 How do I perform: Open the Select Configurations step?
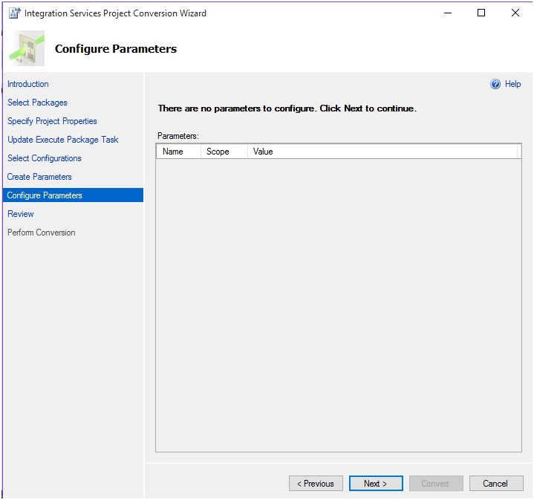(x=45, y=158)
